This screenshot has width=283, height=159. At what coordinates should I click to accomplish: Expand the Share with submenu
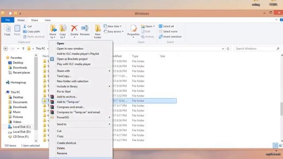[109, 71]
